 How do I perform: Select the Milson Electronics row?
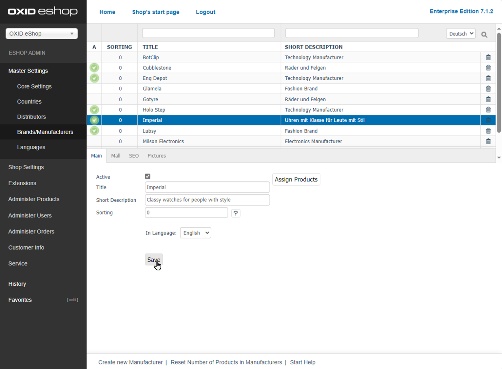click(x=291, y=141)
